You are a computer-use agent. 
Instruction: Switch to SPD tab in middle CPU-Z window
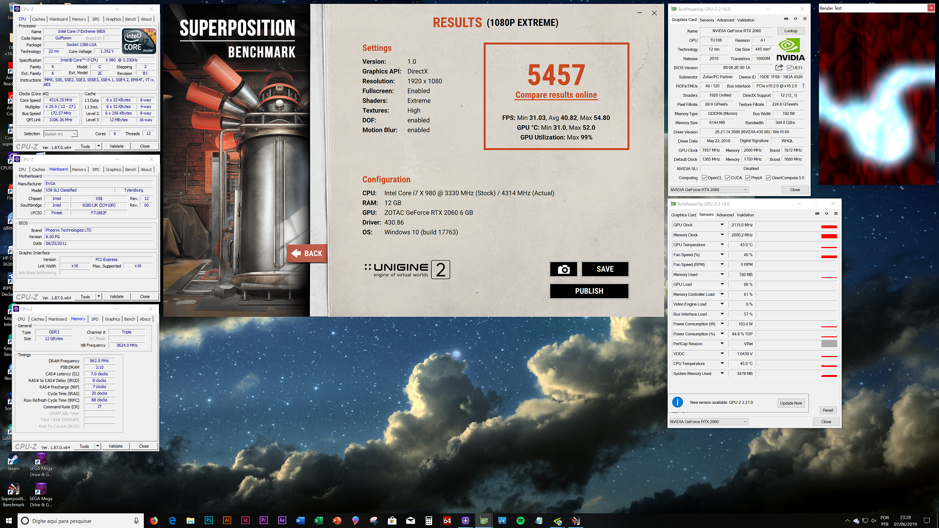point(96,170)
